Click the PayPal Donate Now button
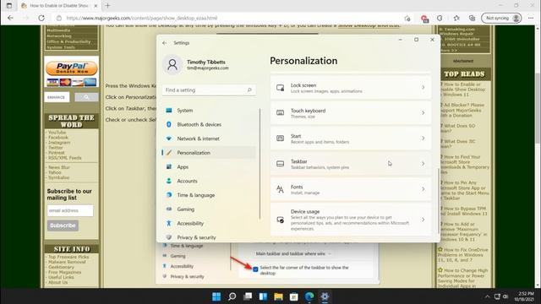The height and width of the screenshot is (304, 541). click(71, 68)
